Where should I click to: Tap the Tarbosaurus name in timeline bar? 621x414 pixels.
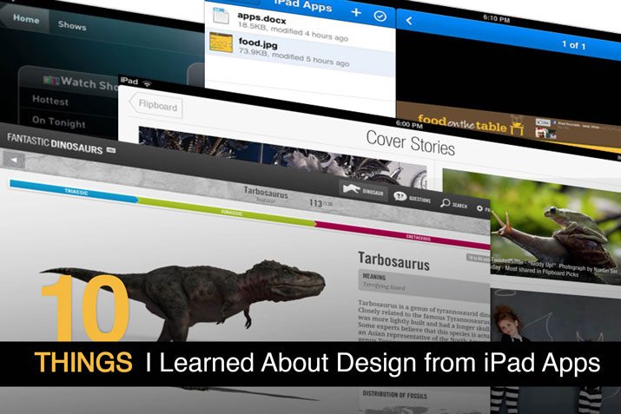266,194
